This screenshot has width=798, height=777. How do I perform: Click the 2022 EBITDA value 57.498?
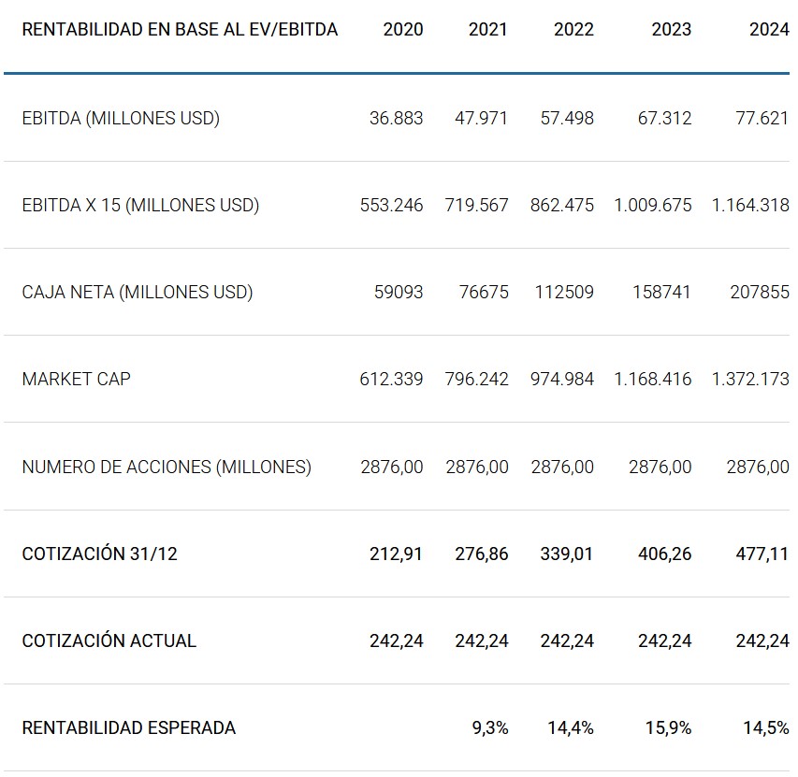pos(567,119)
